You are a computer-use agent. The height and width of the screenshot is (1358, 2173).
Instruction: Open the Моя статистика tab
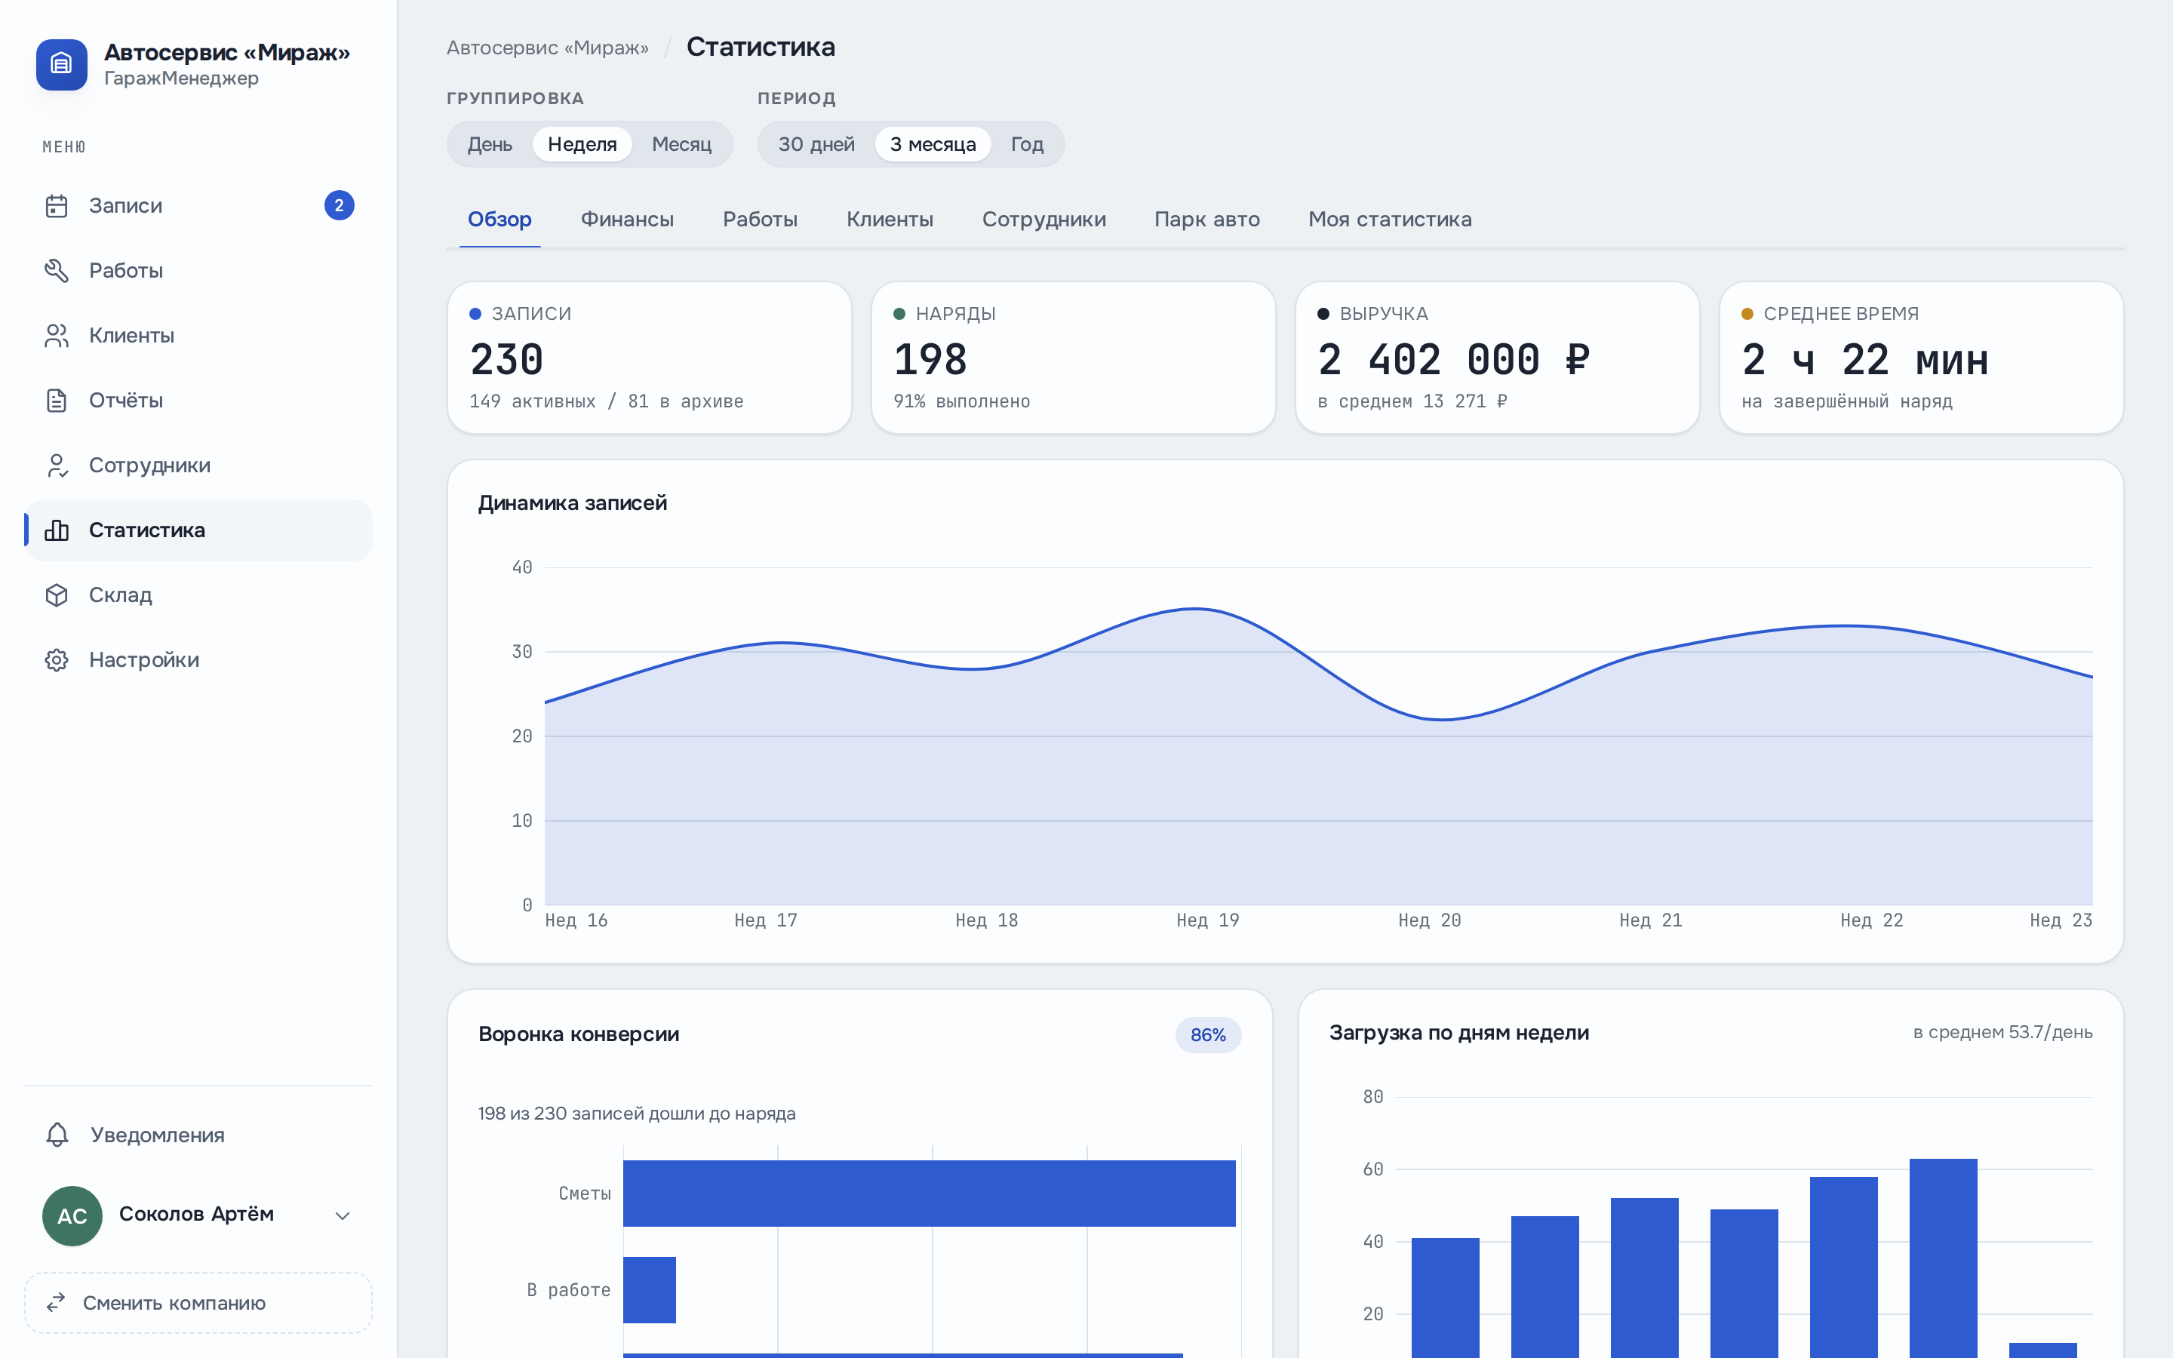tap(1389, 219)
